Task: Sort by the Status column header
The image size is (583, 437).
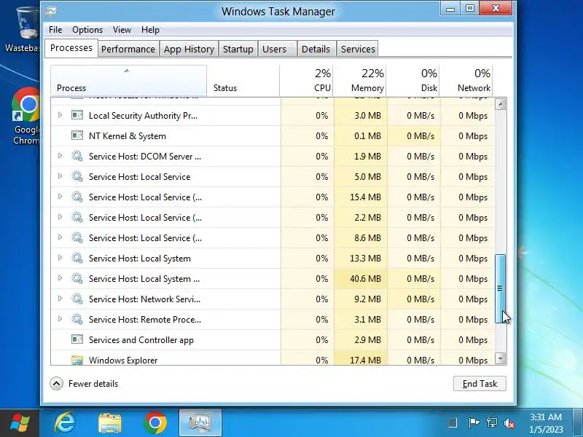Action: (243, 81)
